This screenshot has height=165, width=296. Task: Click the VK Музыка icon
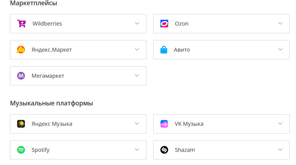pos(164,124)
